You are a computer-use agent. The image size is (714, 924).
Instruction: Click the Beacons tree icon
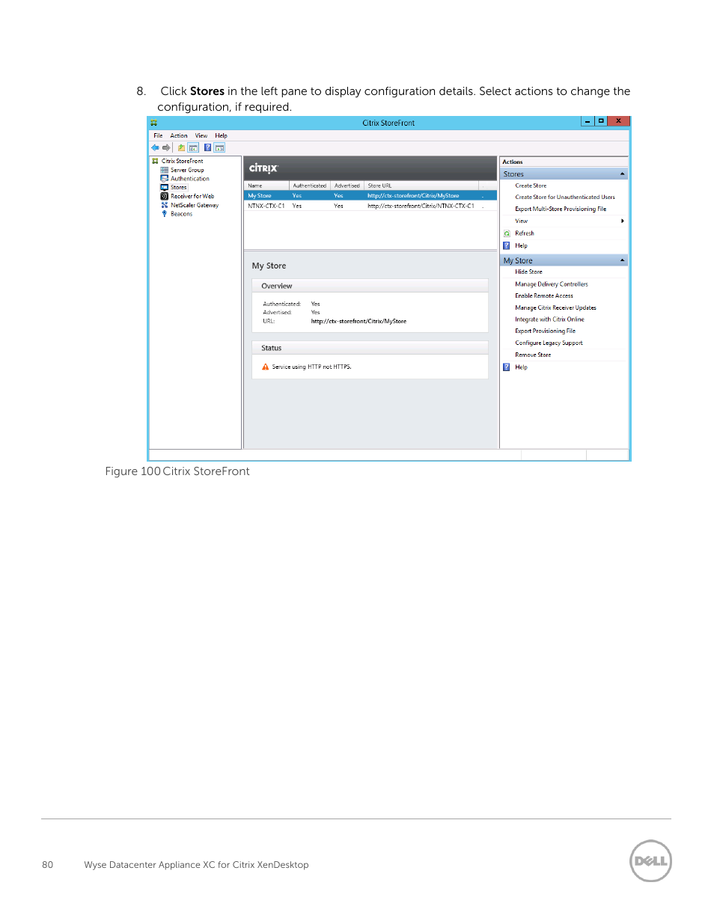[164, 214]
